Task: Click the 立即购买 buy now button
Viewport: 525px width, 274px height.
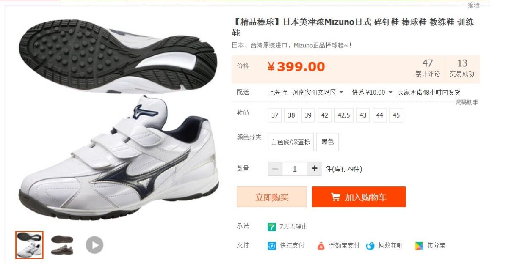Action: [272, 197]
